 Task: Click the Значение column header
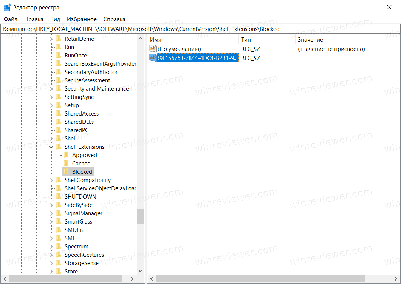[348, 40]
